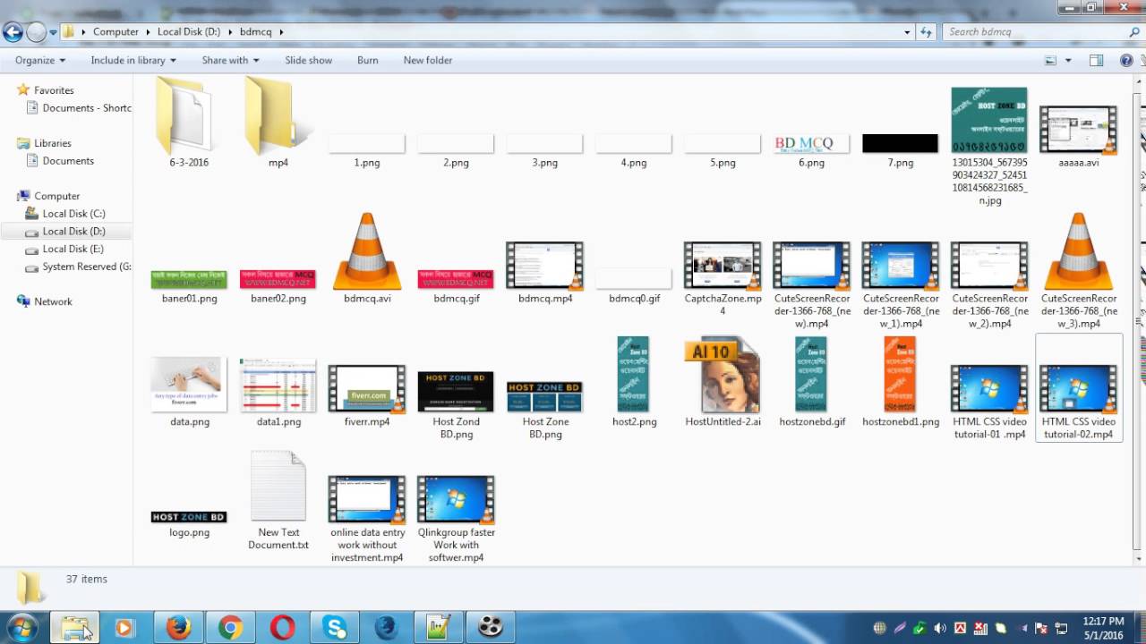Image resolution: width=1146 pixels, height=644 pixels.
Task: Select Local Disk (E:) in navigation pane
Action: pyautogui.click(x=73, y=249)
